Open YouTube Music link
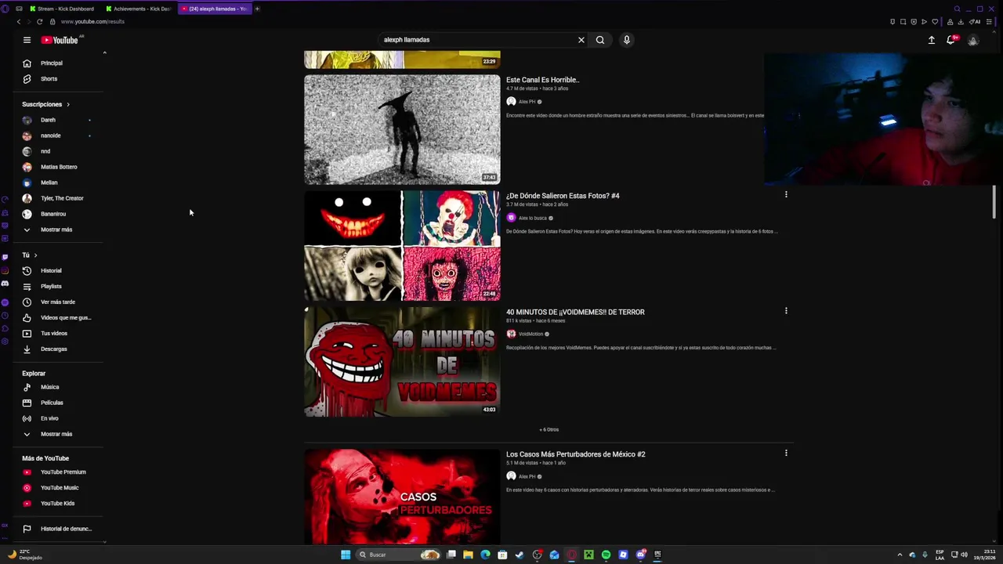 click(60, 487)
